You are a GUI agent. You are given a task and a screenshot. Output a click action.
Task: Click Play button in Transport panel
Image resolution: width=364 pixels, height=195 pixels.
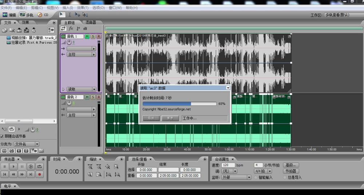pos(13,167)
